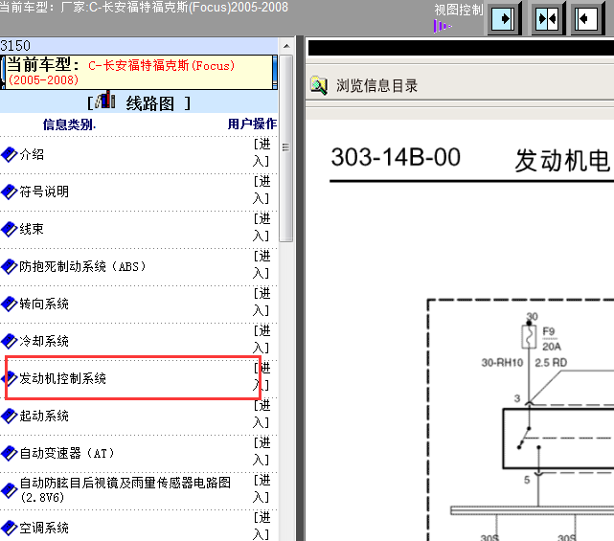
Task: Select the 线束 category text
Action: click(32, 229)
